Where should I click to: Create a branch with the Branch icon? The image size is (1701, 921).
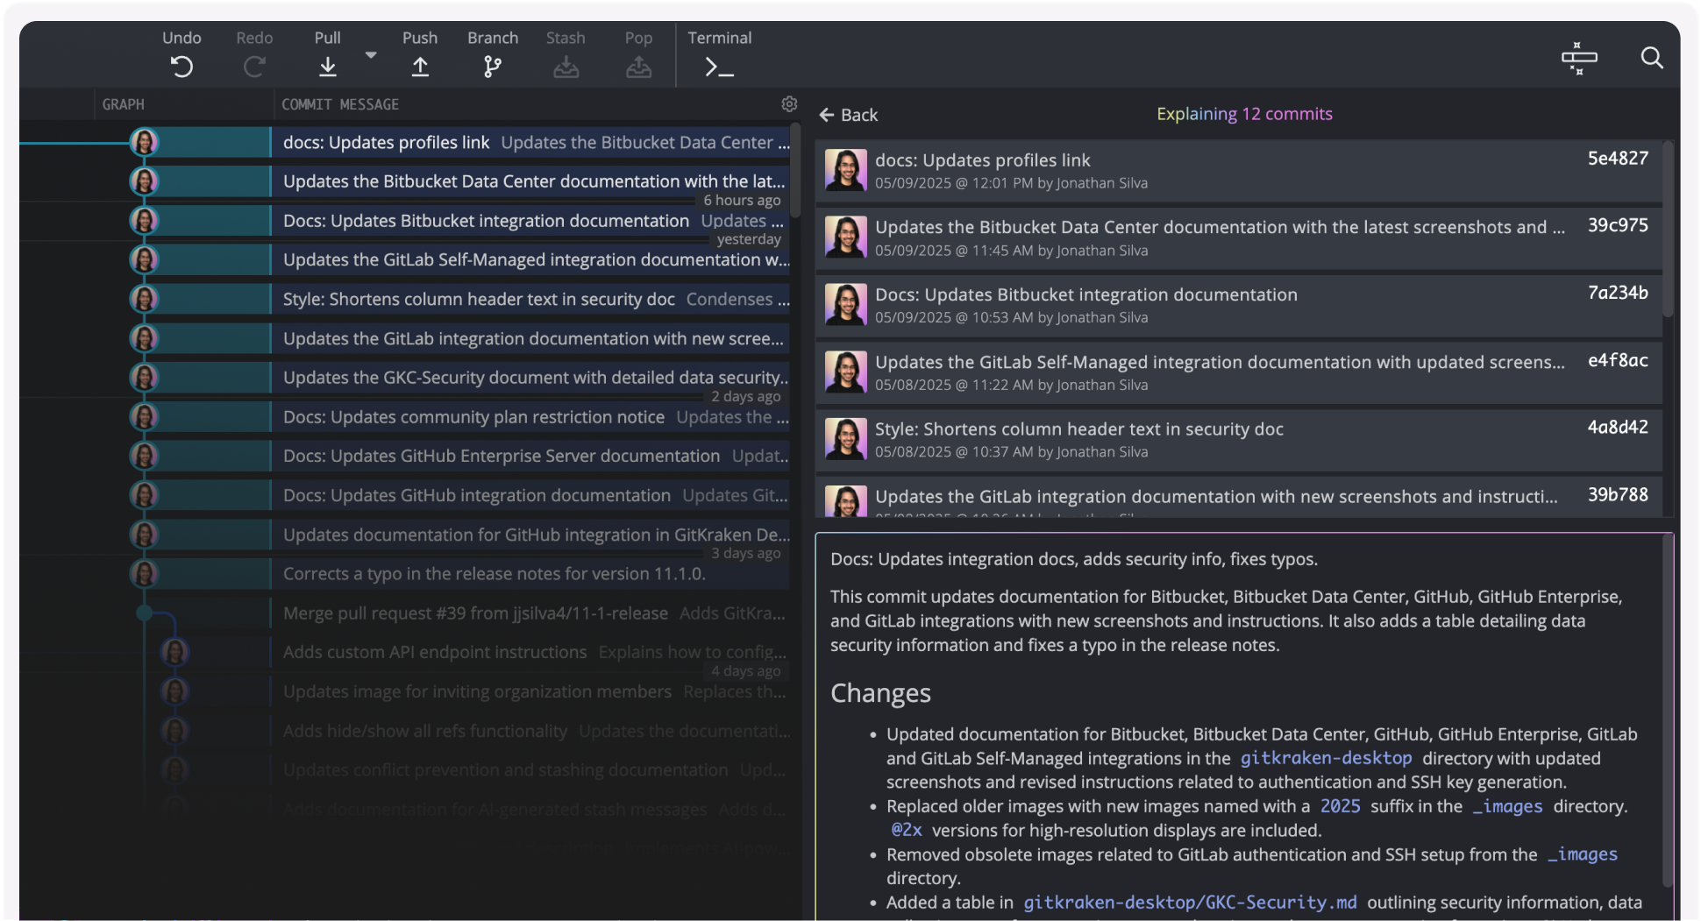coord(493,67)
